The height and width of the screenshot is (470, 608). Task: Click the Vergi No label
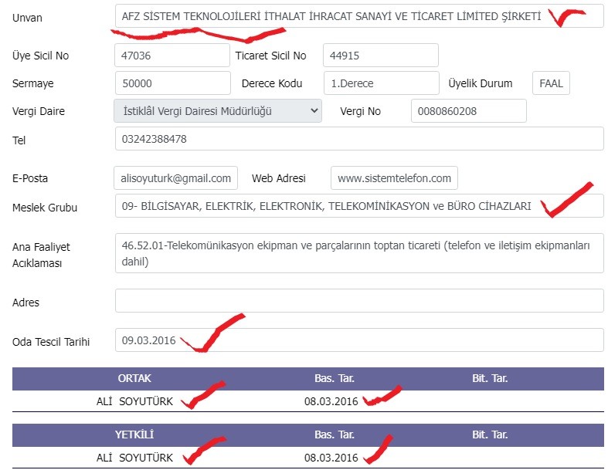pos(360,112)
